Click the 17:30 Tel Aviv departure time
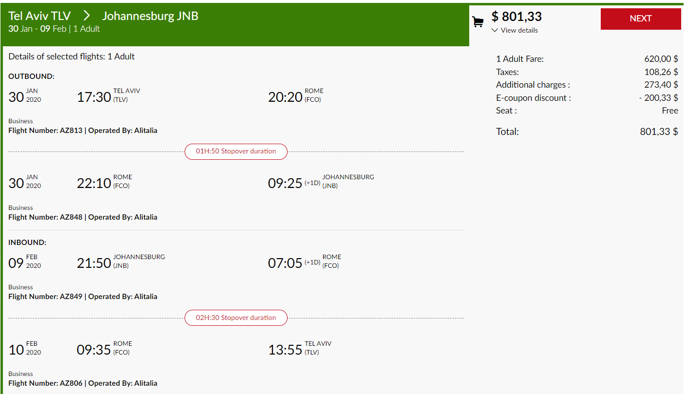 click(x=94, y=97)
